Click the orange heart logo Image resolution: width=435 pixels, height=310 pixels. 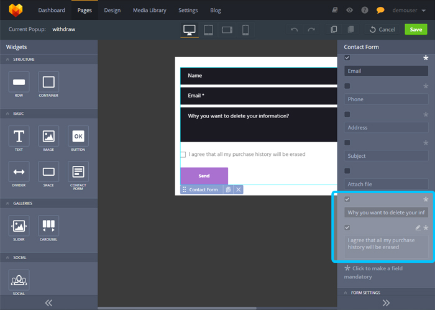16,10
